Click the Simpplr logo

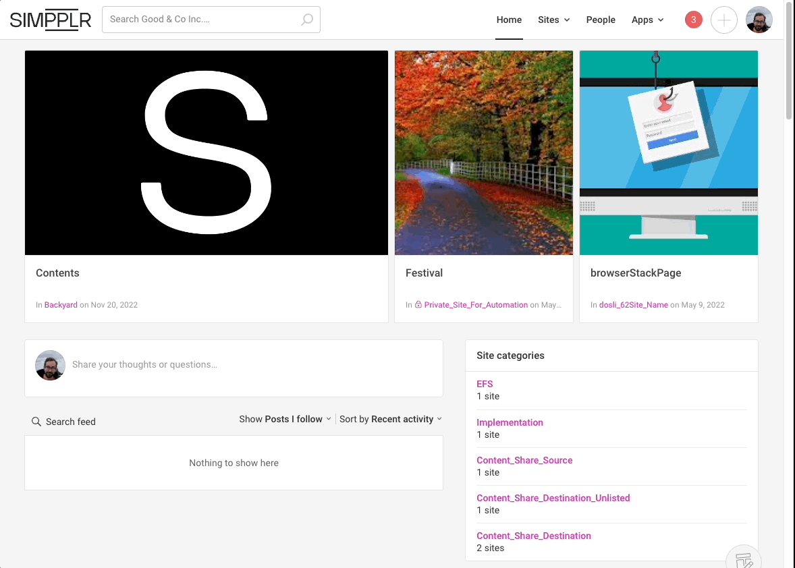point(51,20)
